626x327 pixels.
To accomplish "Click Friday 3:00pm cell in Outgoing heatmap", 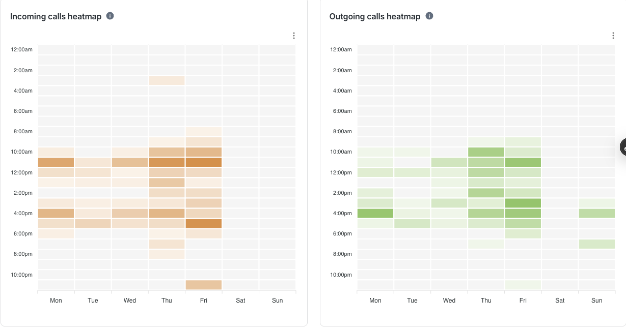I will click(523, 203).
